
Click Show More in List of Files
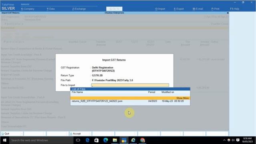(182, 98)
